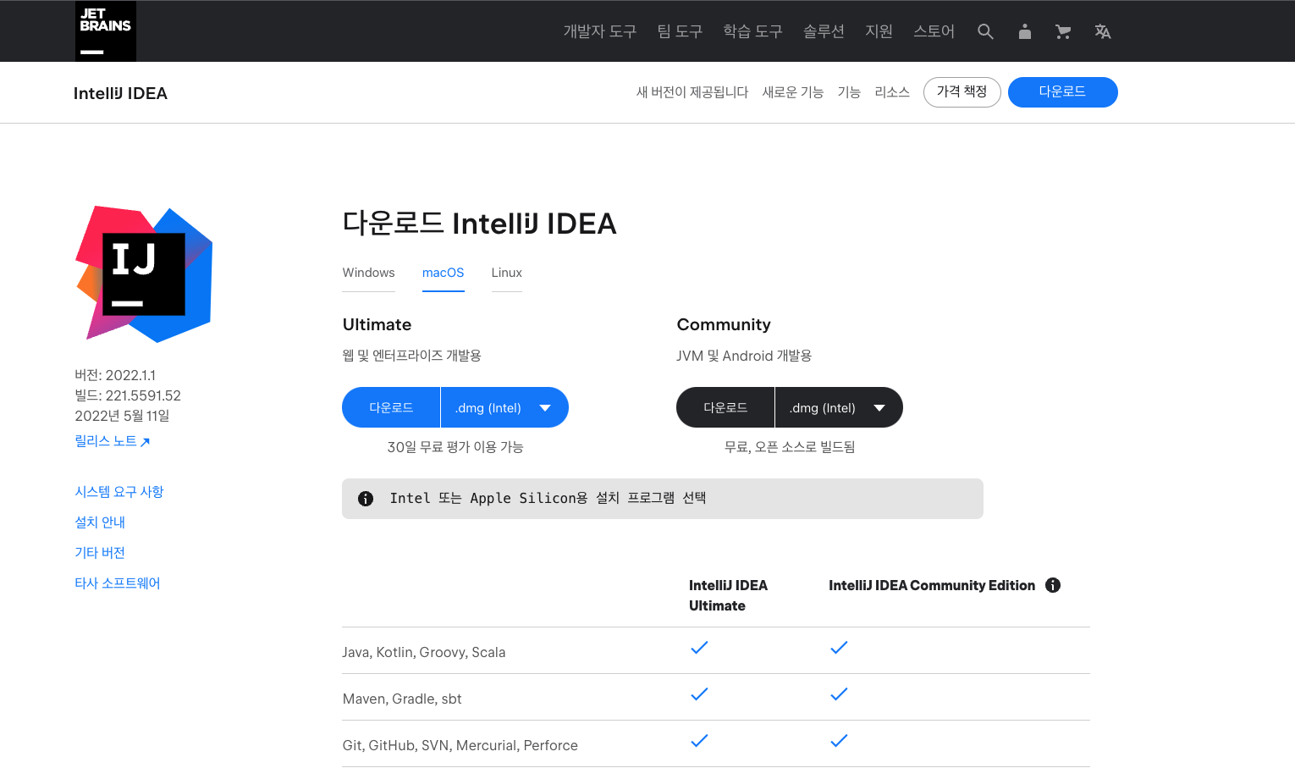Screen dimensions: 1295x768
Task: Open the 새 버전이 제공됩니다 link
Action: pos(692,92)
